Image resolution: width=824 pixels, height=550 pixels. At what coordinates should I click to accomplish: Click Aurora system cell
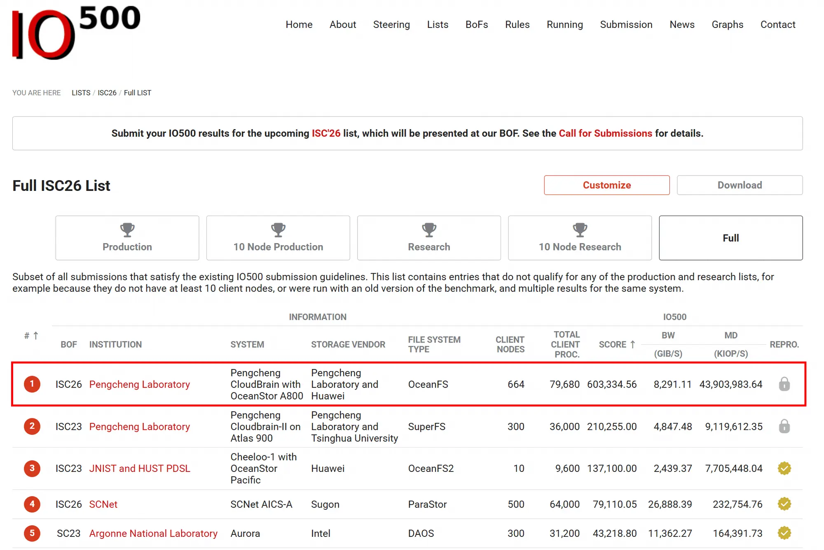(245, 533)
